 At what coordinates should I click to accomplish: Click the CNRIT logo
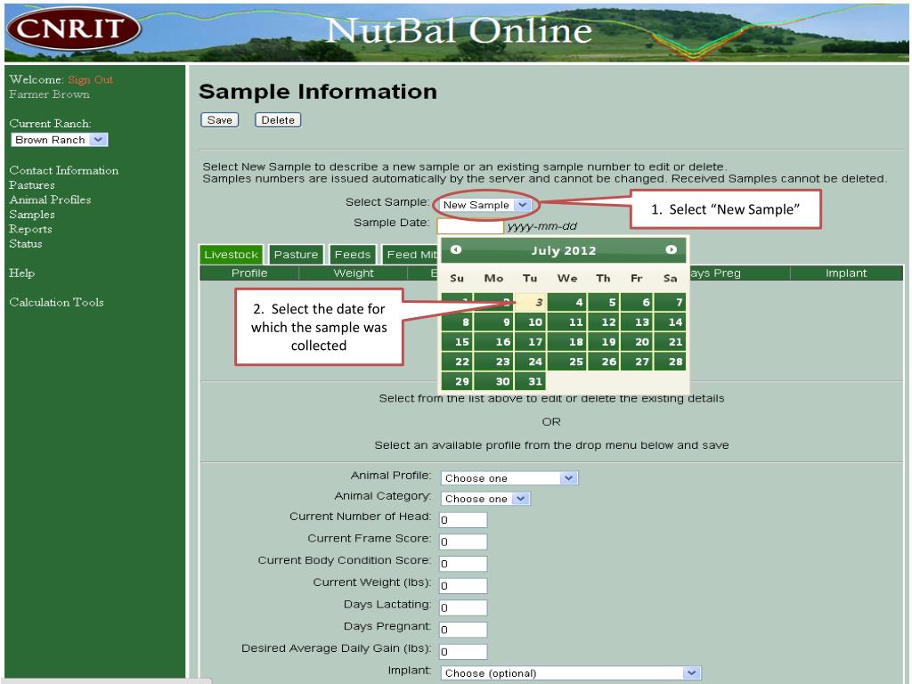point(73,28)
